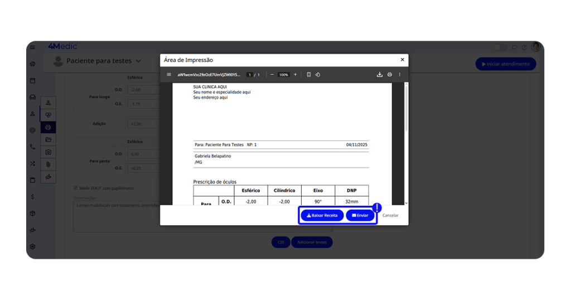The width and height of the screenshot is (571, 300).
Task: Toggle the Medir D.N.P. com pupilômetro checkbox
Action: coord(76,188)
